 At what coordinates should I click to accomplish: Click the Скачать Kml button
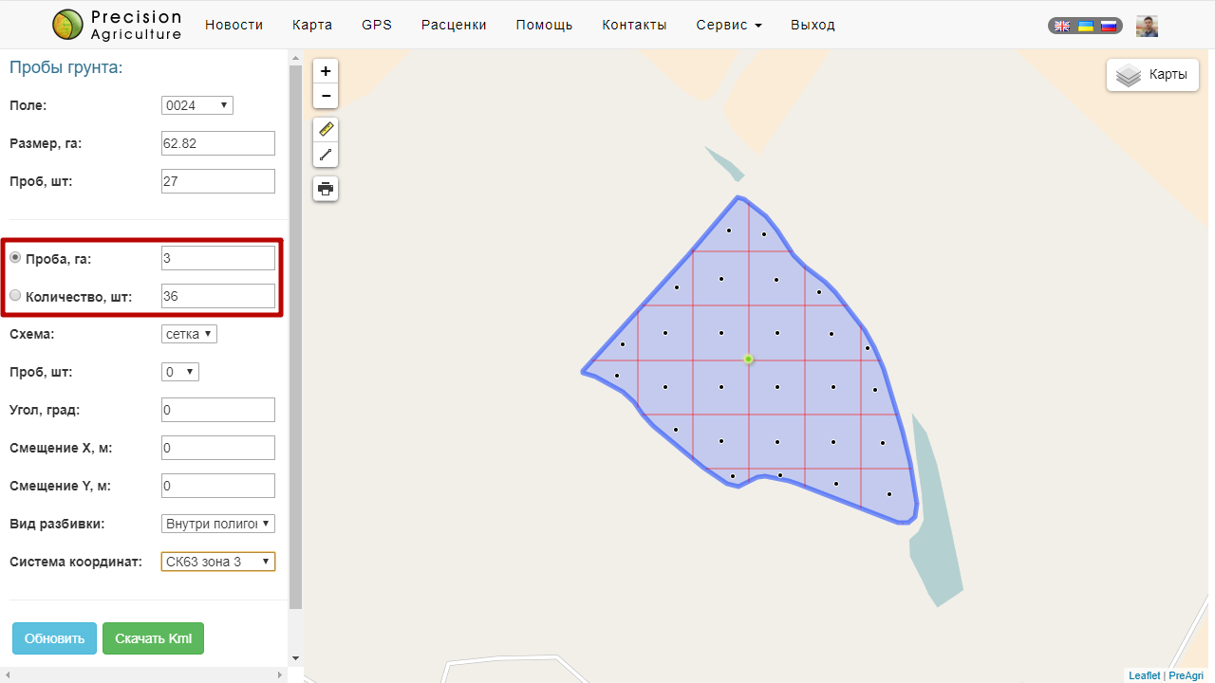pos(153,638)
